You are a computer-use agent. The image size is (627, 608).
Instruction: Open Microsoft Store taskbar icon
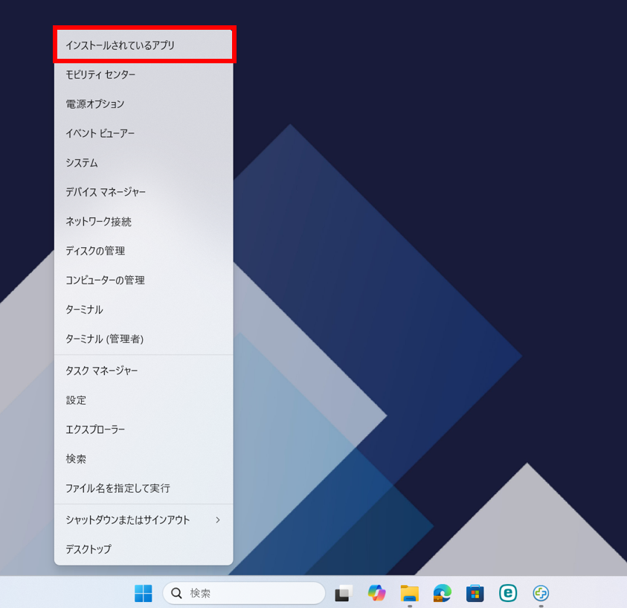[475, 593]
